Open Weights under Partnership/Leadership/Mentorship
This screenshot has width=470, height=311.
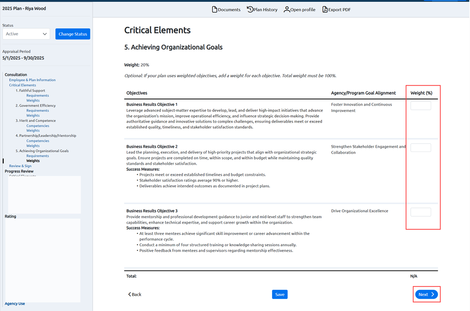[33, 146]
